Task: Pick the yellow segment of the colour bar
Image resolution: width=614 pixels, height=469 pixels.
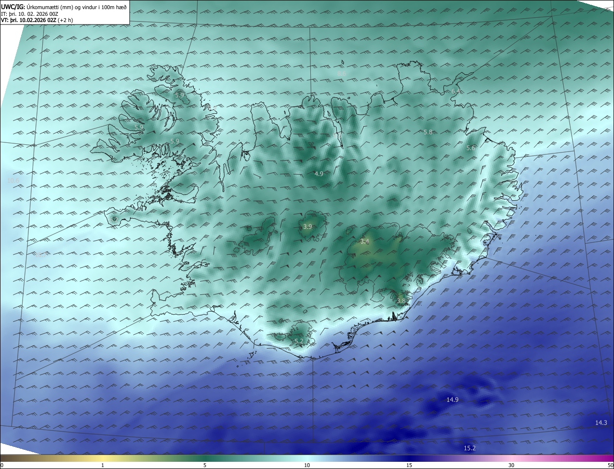Action: [103, 458]
